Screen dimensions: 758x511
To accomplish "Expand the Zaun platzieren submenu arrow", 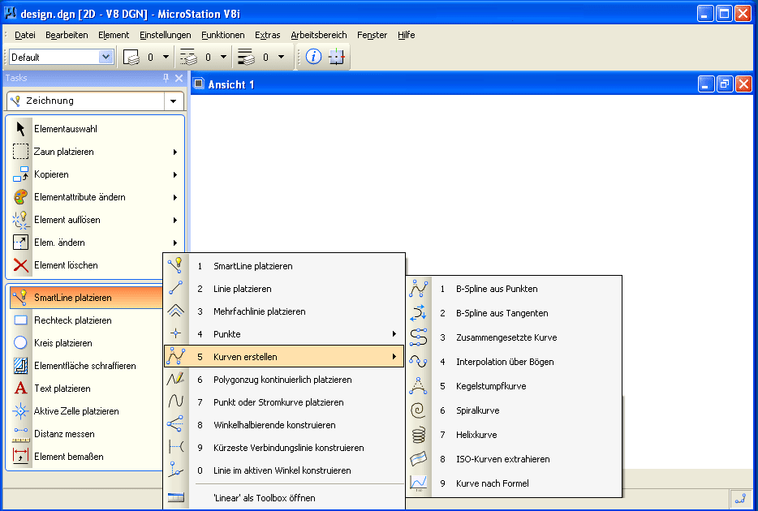I will coord(174,152).
